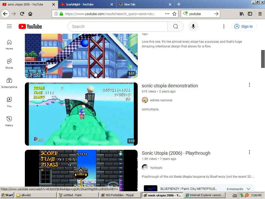The image size is (265, 199).
Task: Open BLUEFRENZY Panic City METROPOLIS moment
Action: click(x=189, y=189)
